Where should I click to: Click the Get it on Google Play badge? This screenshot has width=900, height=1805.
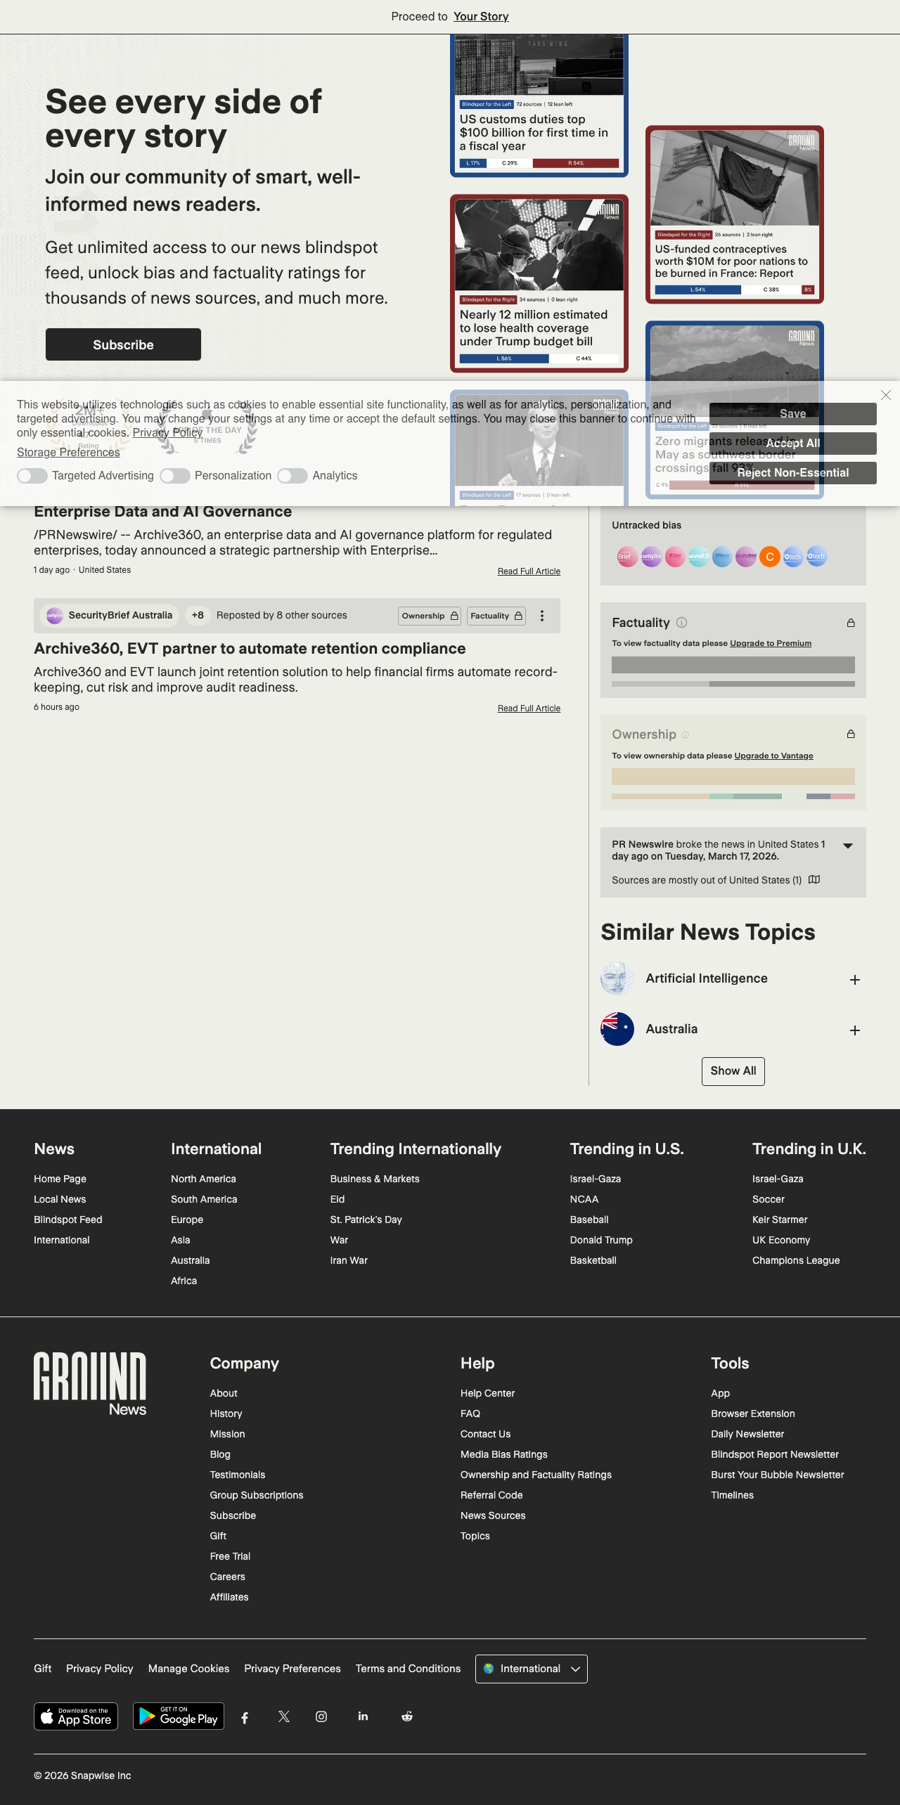pos(179,1716)
